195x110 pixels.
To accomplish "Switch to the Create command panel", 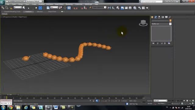I will click(152, 17).
